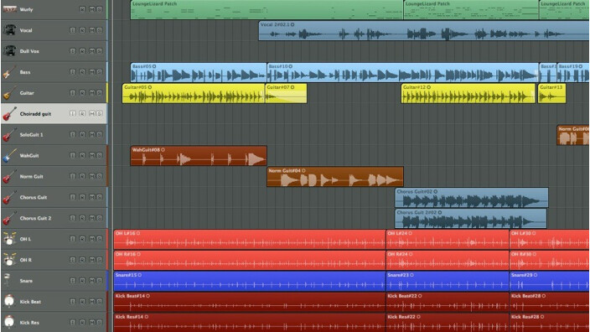The width and height of the screenshot is (590, 332).
Task: Select the Snare#23 region
Action: click(448, 281)
